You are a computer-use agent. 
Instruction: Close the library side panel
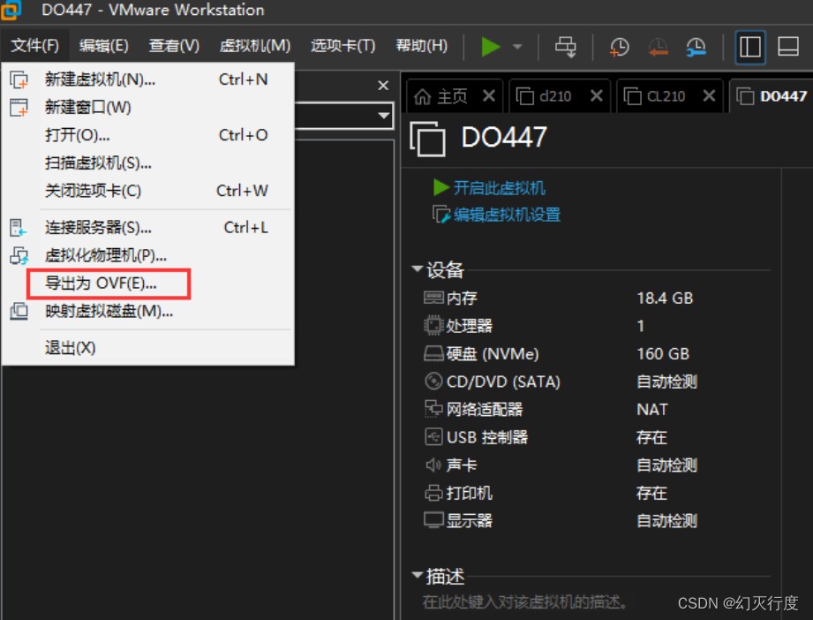click(x=383, y=85)
